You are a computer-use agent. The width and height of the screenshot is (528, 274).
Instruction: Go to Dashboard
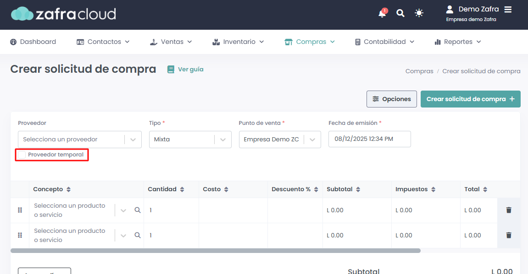(33, 42)
